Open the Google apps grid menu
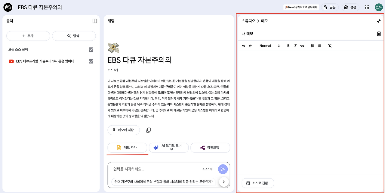Viewport: 385px width, 193px height. [367, 7]
